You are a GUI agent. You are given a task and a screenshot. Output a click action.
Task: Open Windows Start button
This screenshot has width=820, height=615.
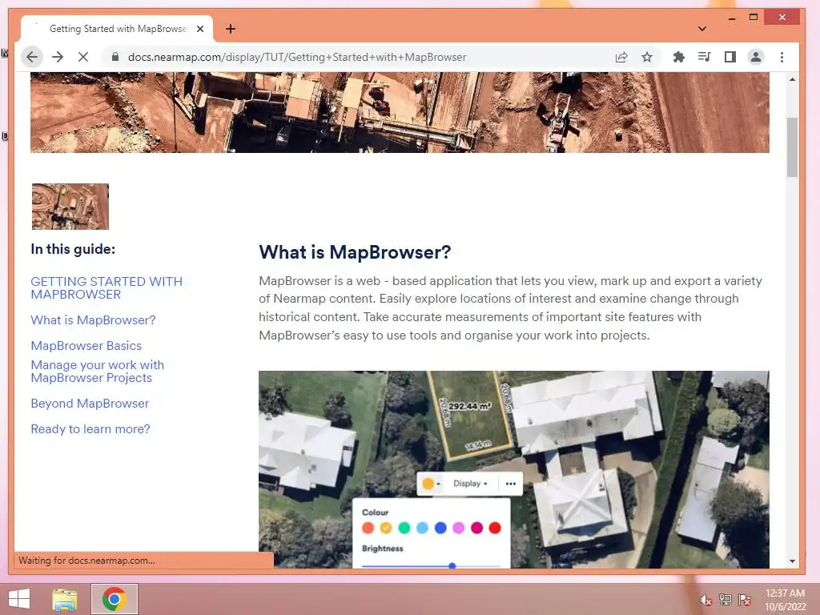(19, 599)
